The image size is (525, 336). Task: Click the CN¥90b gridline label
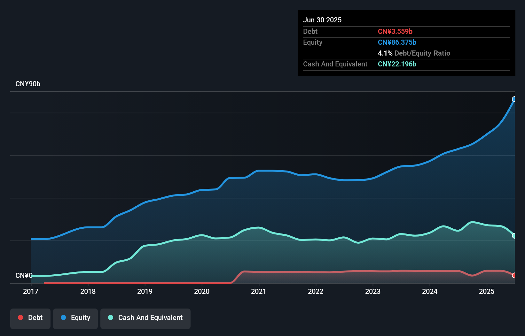click(x=28, y=84)
